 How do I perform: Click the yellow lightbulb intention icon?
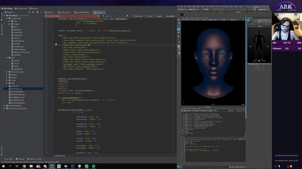click(56, 44)
